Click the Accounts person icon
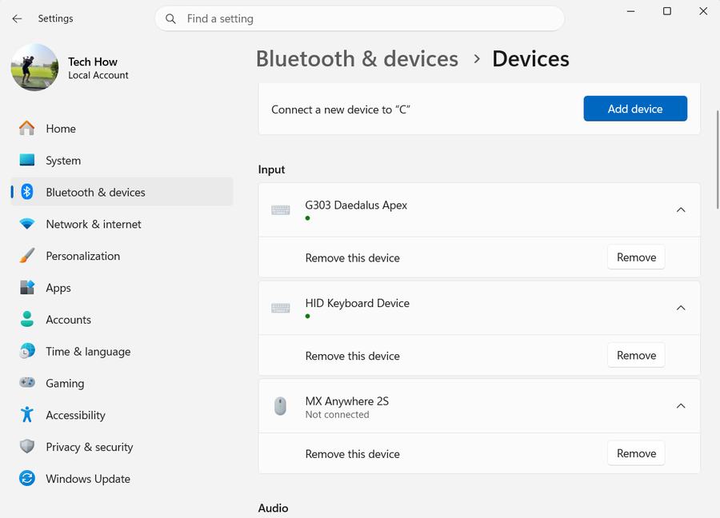Screen dimensions: 720x518 (27, 319)
